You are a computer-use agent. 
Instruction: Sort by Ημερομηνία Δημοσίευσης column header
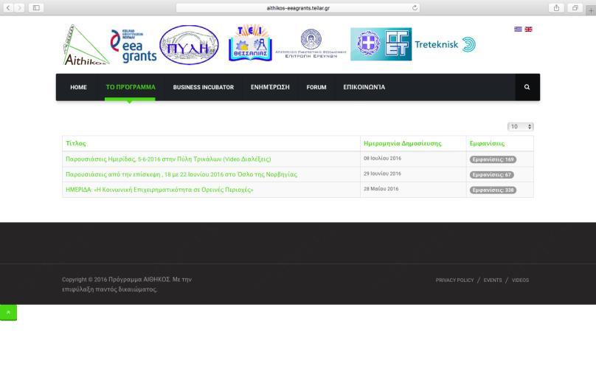(x=403, y=143)
